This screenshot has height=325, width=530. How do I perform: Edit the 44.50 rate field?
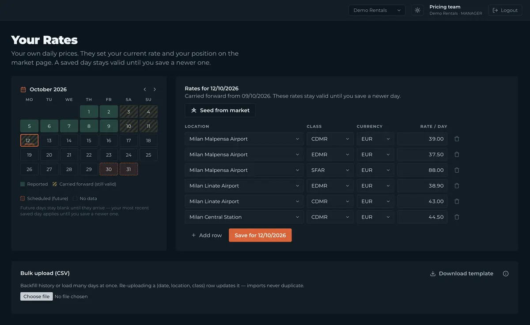click(x=422, y=217)
